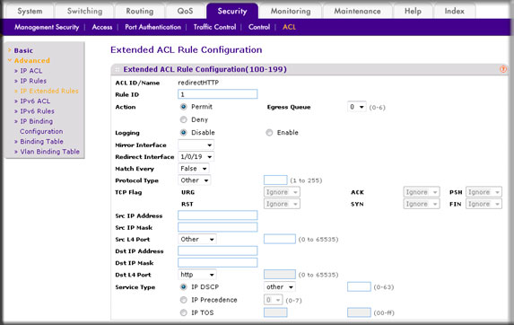Open Port Authentication submenu

pyautogui.click(x=152, y=27)
